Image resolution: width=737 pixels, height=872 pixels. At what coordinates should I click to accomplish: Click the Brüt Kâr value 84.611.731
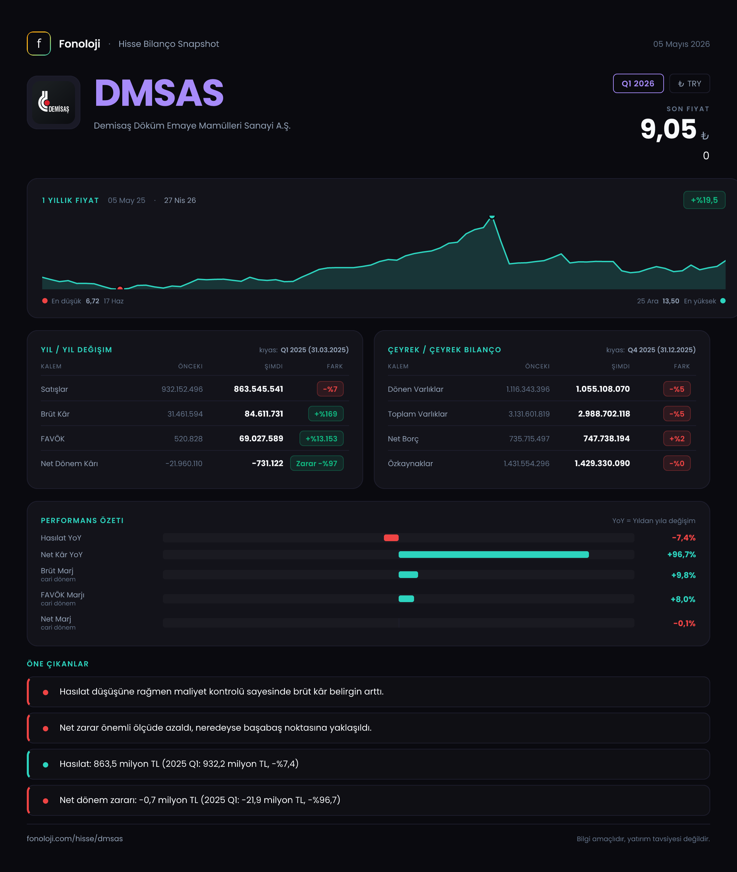click(x=264, y=414)
